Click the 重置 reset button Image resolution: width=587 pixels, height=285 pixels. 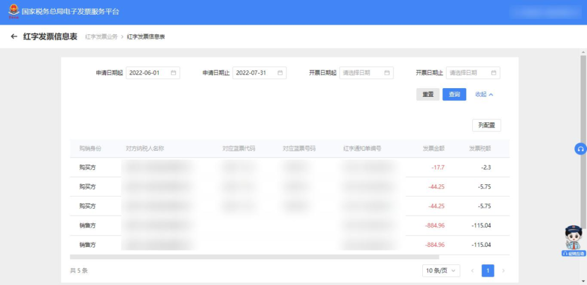(428, 95)
